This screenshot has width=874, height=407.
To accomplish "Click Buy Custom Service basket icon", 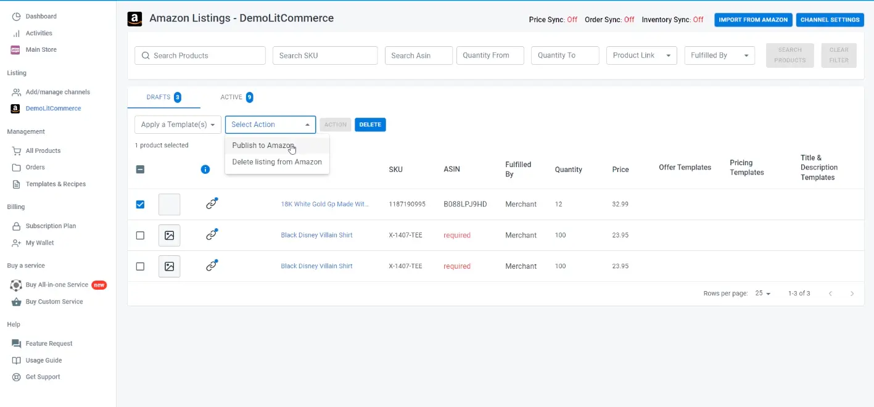I will coord(16,302).
